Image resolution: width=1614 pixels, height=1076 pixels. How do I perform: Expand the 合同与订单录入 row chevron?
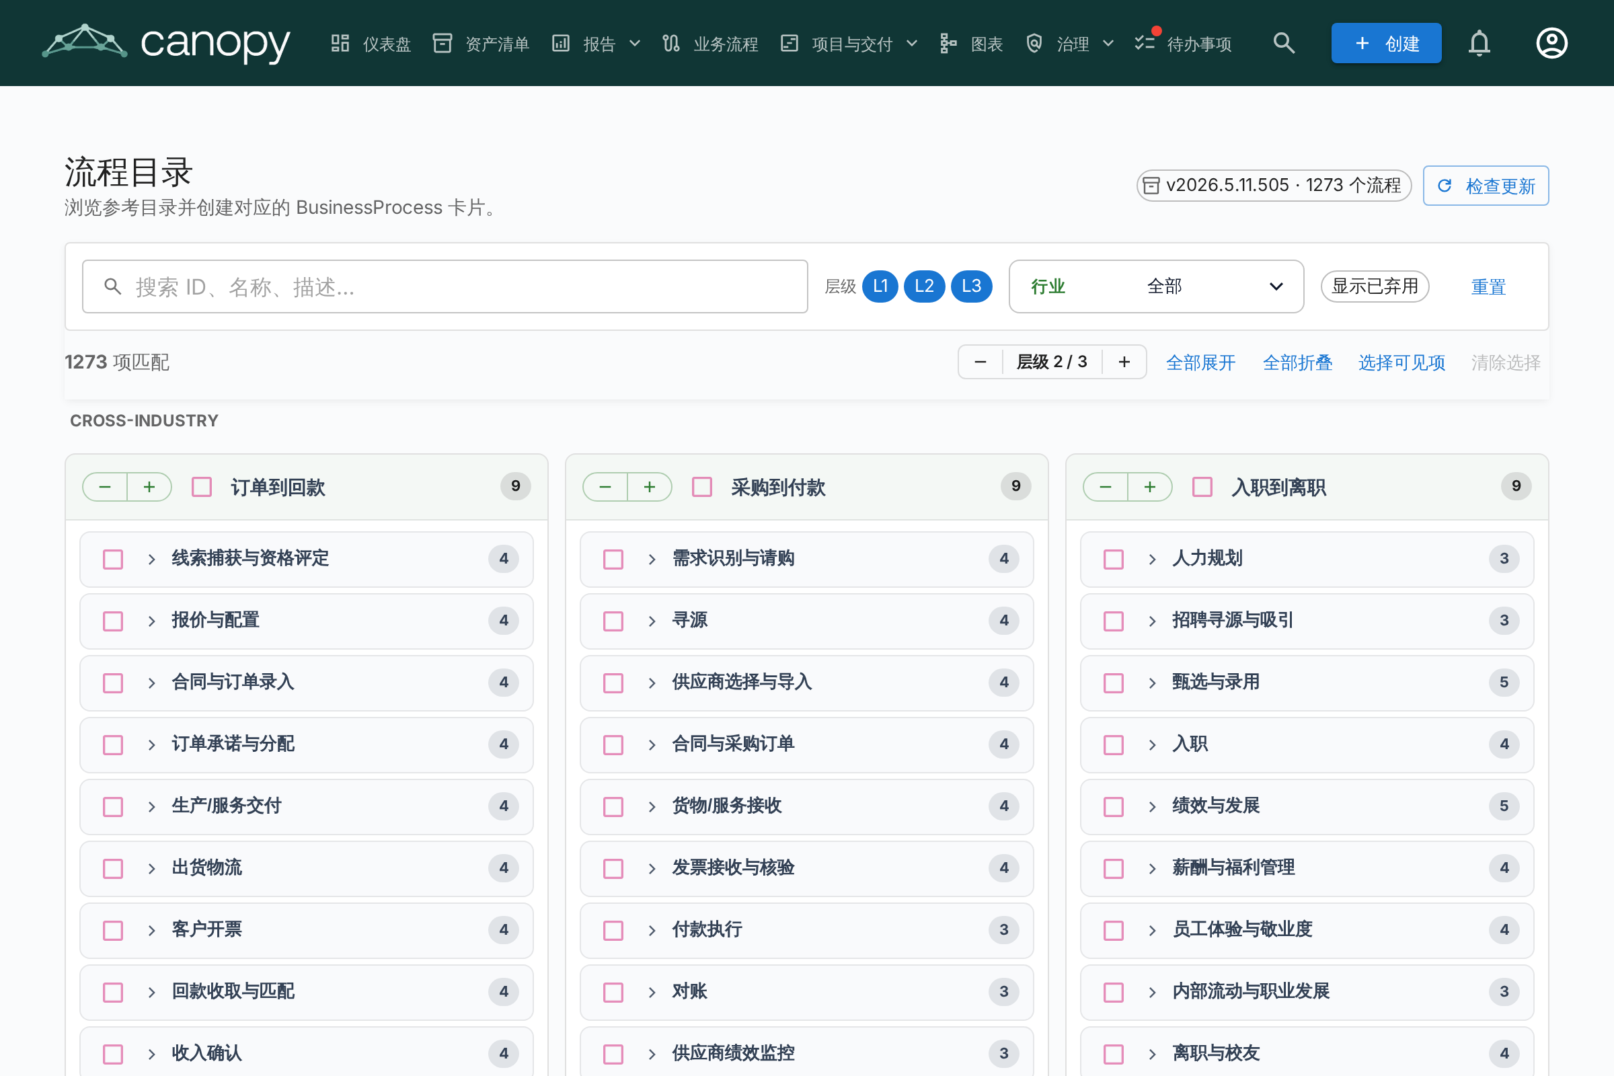point(152,683)
